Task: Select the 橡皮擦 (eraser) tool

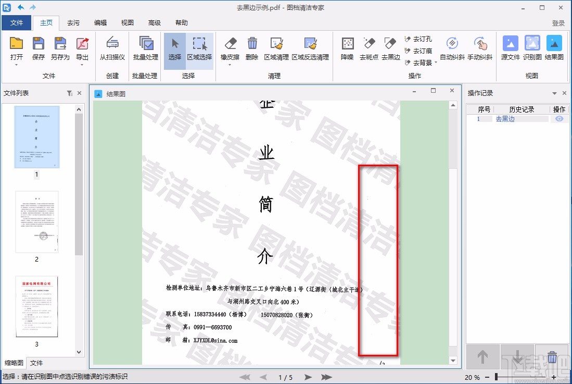Action: (229, 49)
